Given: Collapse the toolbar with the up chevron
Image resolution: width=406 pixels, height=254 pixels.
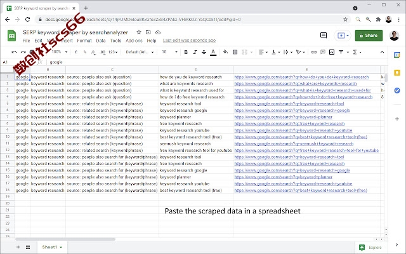Looking at the screenshot, I should 382,52.
